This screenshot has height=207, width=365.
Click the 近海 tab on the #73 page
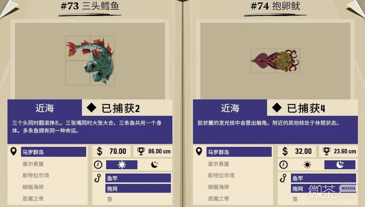point(45,108)
